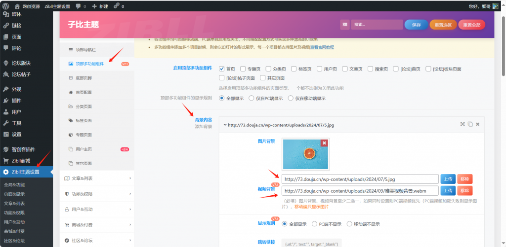This screenshot has width=506, height=247.
Task: Enable the 分类页 checkbox
Action: (268, 69)
